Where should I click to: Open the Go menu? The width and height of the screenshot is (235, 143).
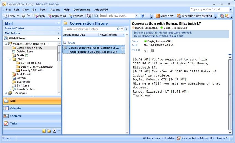click(x=34, y=10)
